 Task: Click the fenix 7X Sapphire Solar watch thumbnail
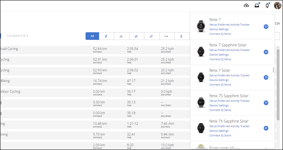pos(201,128)
